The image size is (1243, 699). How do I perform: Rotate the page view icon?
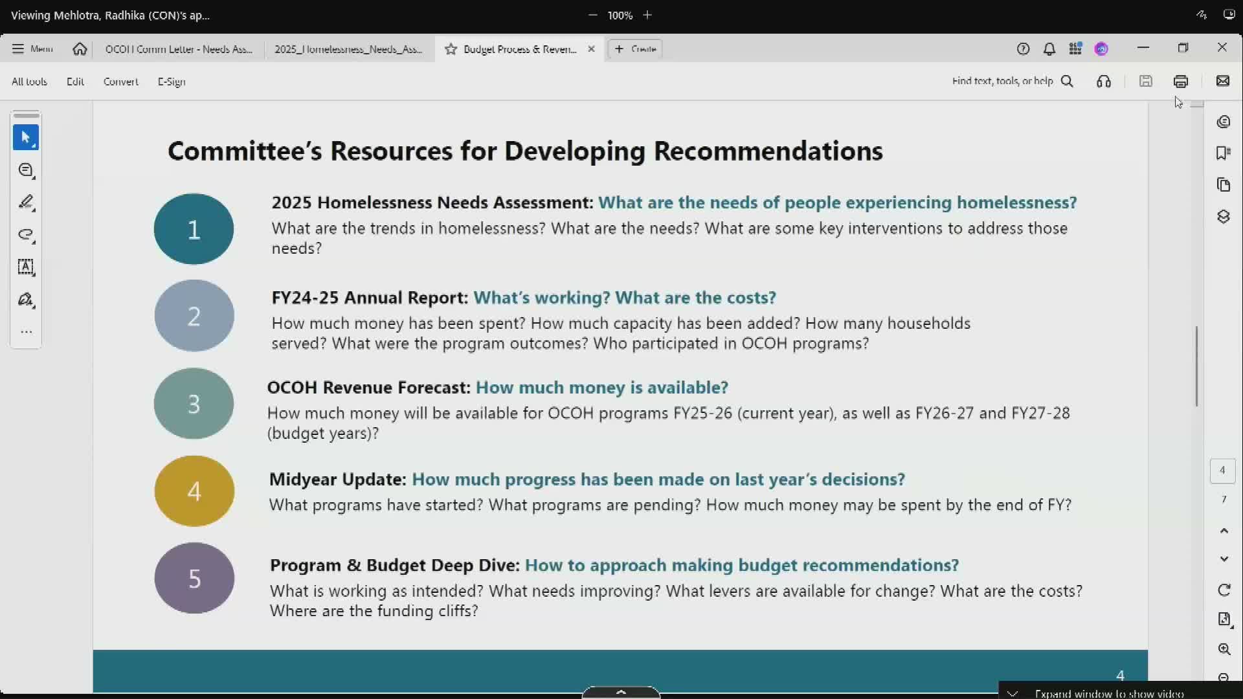1224,590
